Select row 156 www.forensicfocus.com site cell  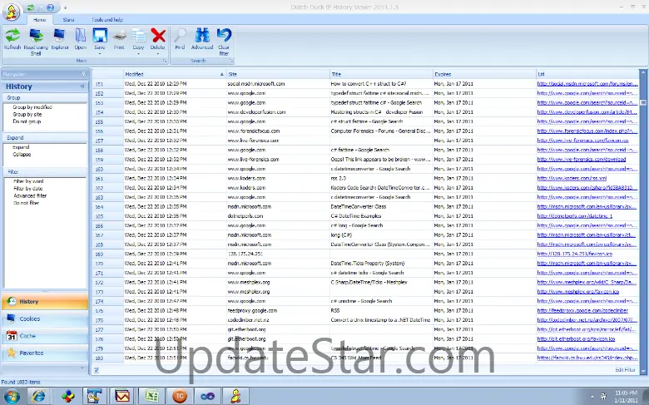click(278, 131)
